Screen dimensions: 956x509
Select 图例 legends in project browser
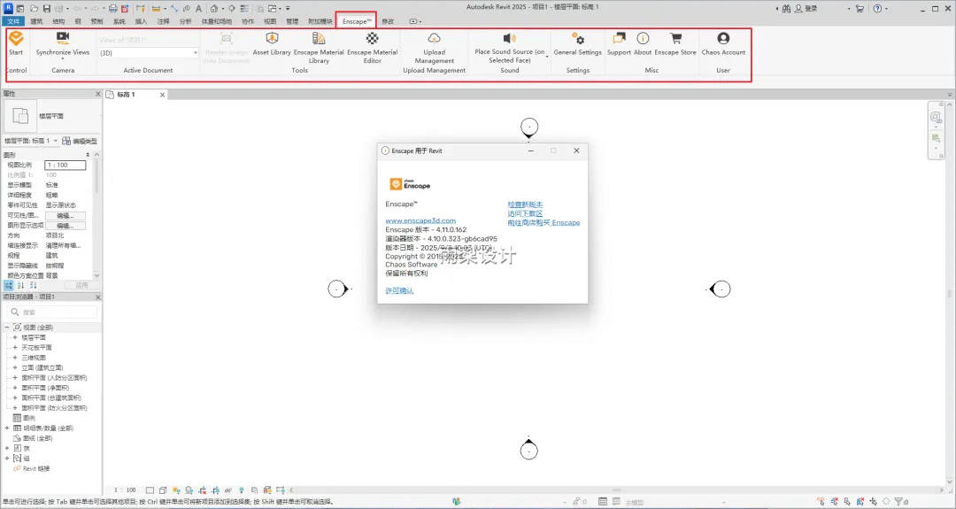28,418
